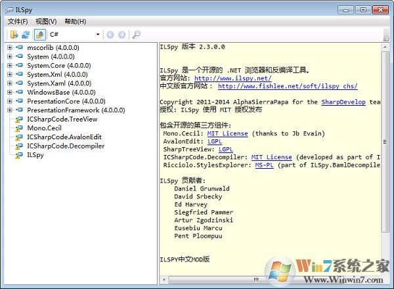Expand the WindowsBase node
Image resolution: width=394 pixels, height=289 pixels.
tap(10, 92)
